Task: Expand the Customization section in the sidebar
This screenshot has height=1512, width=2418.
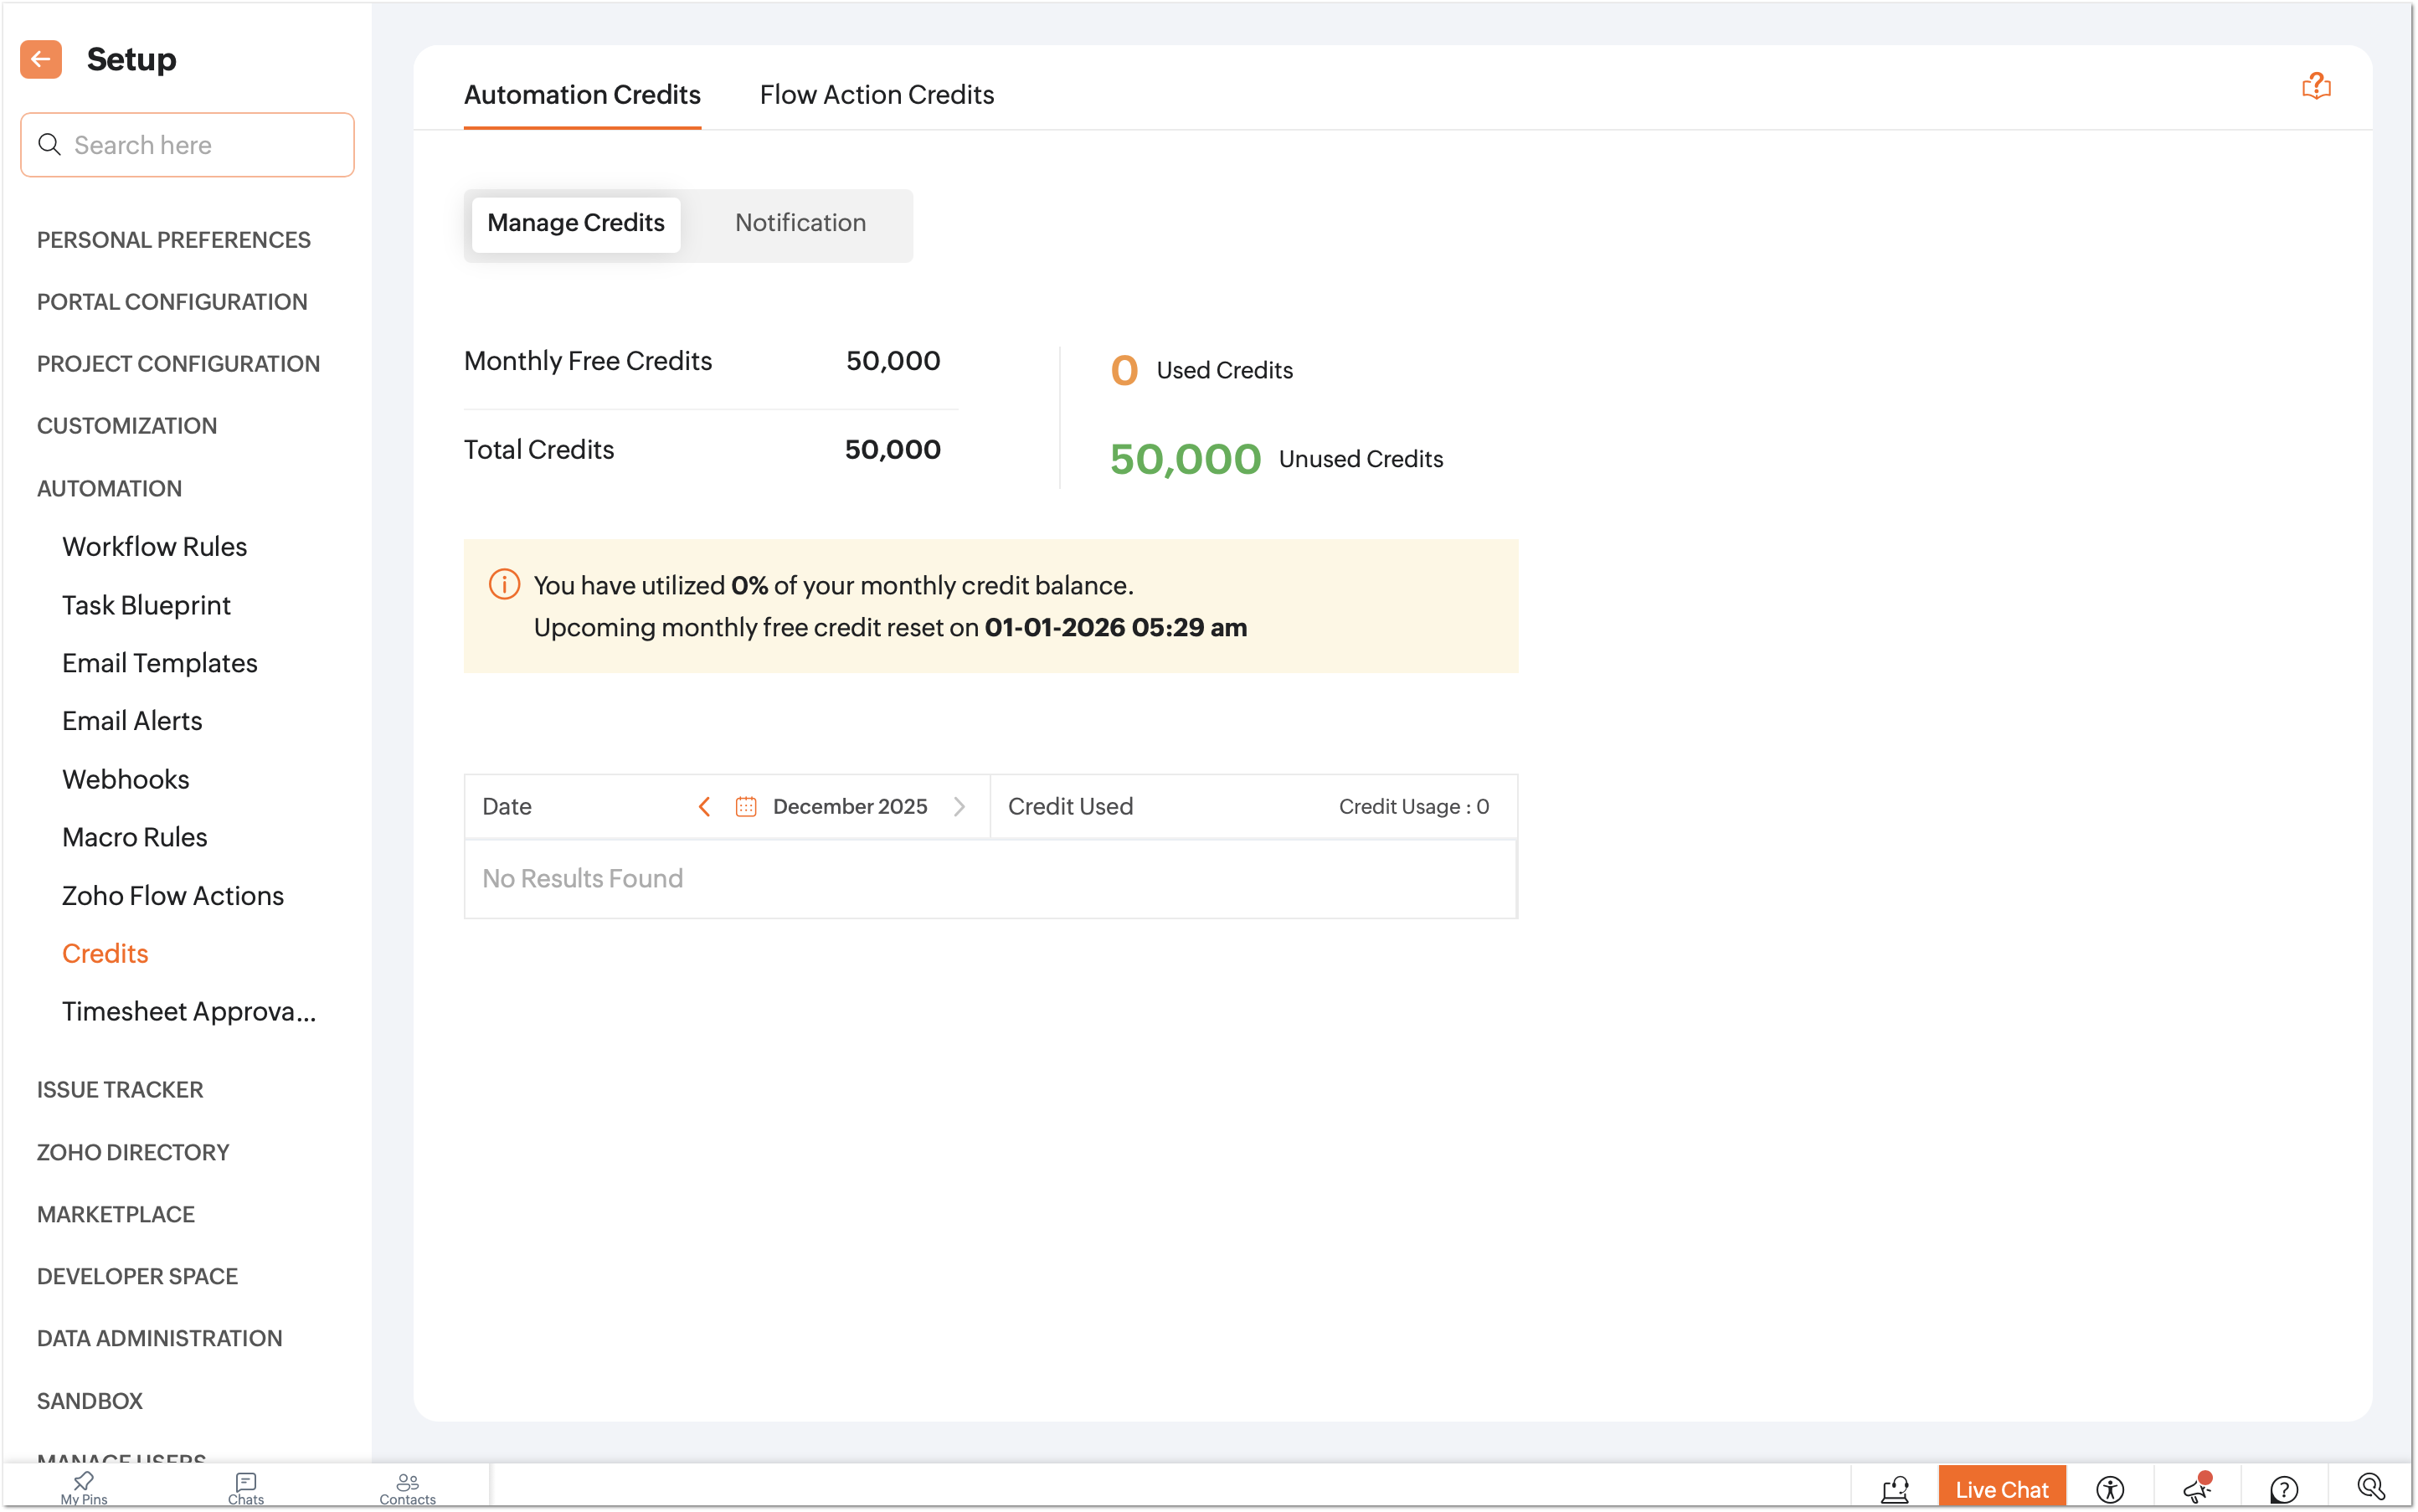Action: 127,426
